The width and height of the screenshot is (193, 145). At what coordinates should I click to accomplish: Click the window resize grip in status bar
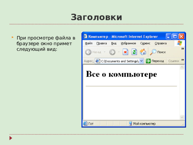tap(183, 125)
